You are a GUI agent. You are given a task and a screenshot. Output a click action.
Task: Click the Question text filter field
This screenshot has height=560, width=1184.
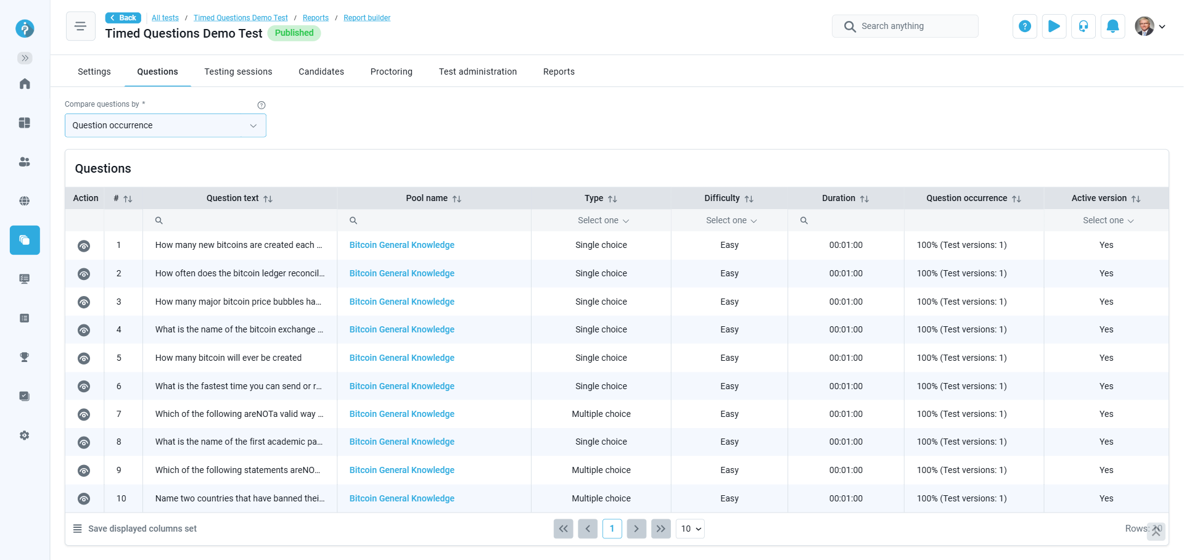tap(240, 220)
